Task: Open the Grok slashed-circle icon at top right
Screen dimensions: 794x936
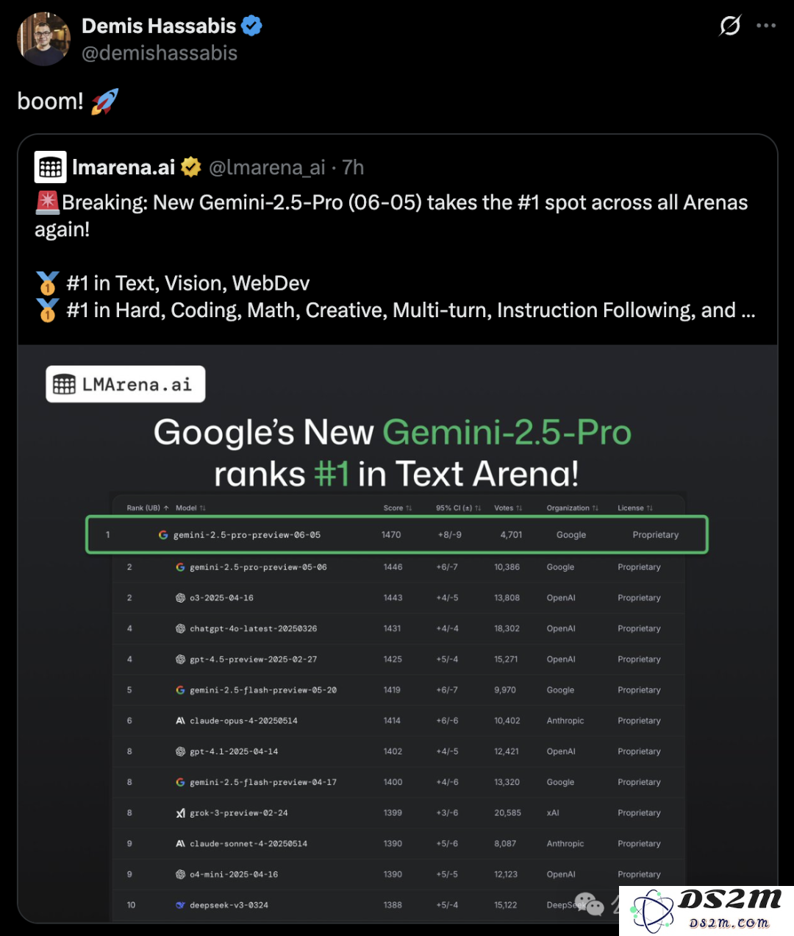Action: pos(730,26)
